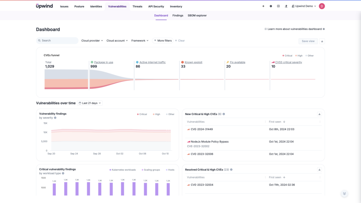Image resolution: width=361 pixels, height=203 pixels.
Task: Click the export icon on New Critical & High CVEs
Action: point(319,114)
